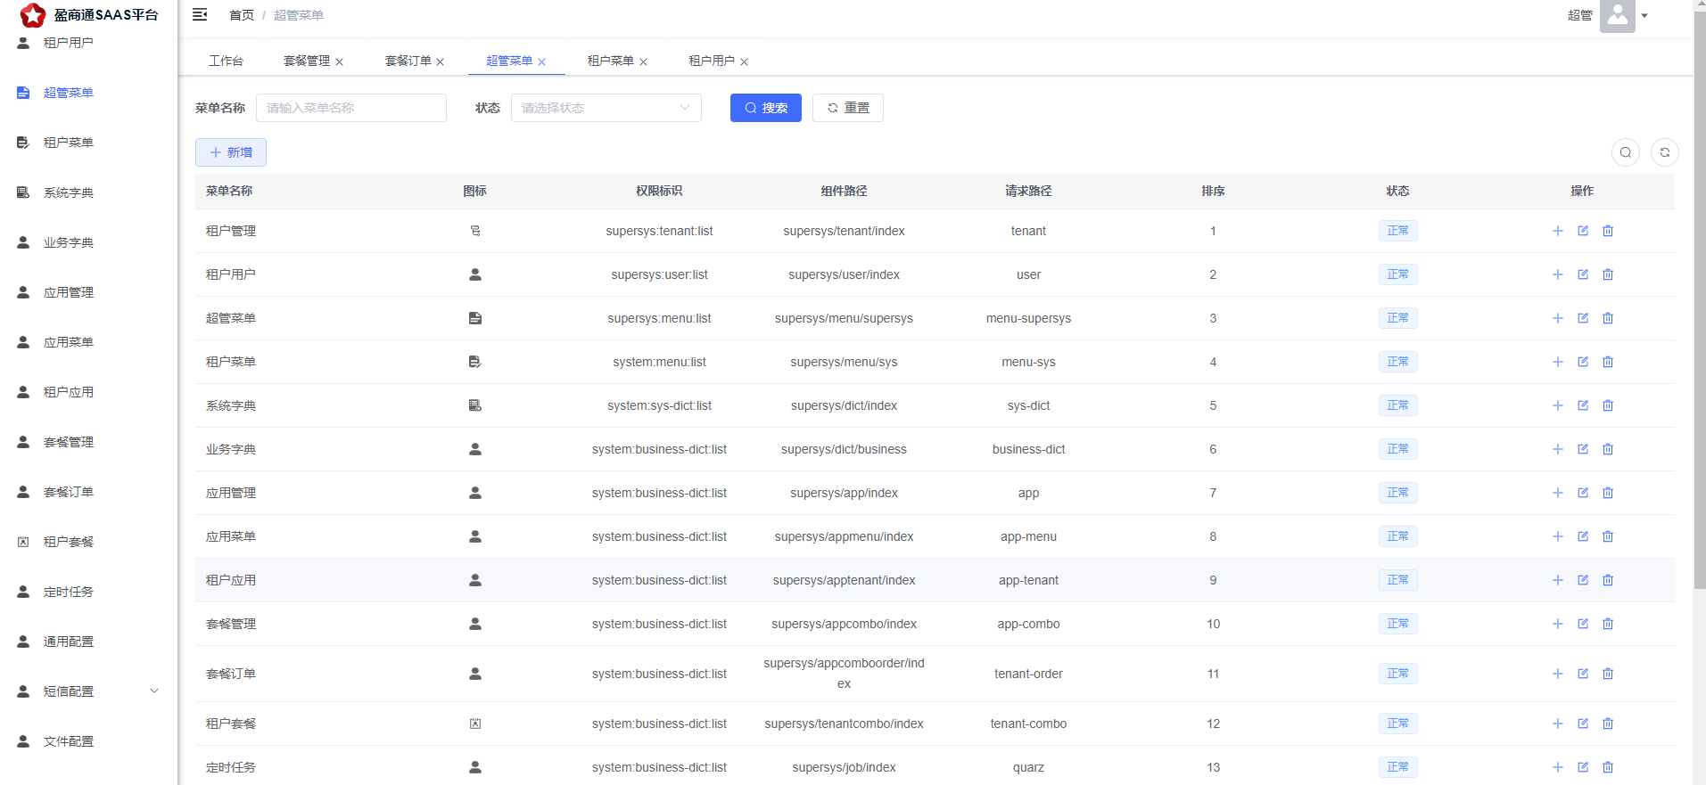Refresh table with the round refresh icon
Viewport: 1706px width, 785px height.
[1665, 152]
